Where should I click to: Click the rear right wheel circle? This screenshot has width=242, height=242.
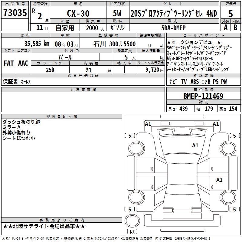click(x=228, y=198)
